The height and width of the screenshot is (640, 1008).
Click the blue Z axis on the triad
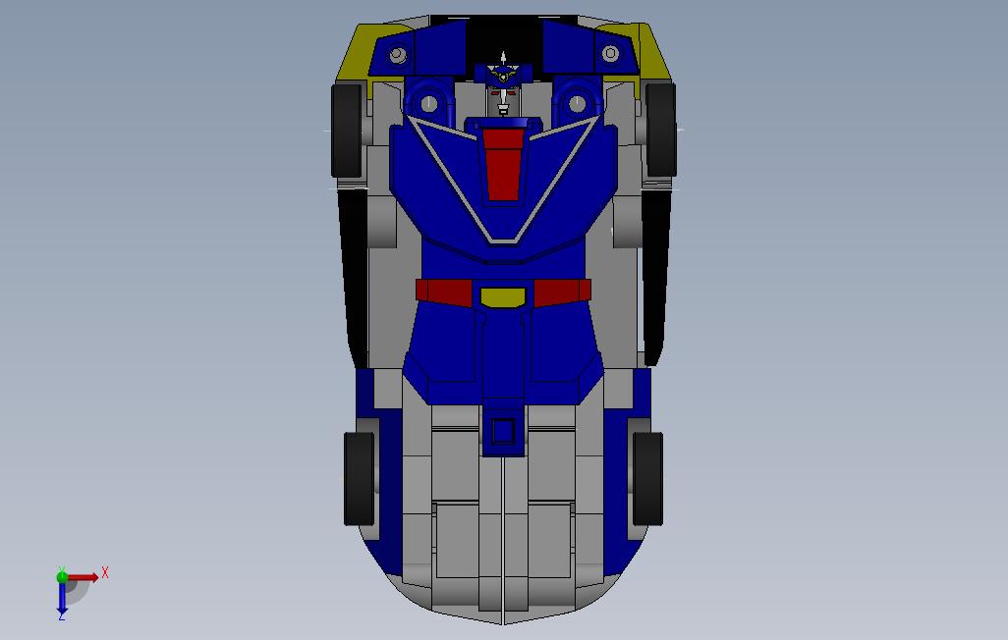click(x=62, y=598)
